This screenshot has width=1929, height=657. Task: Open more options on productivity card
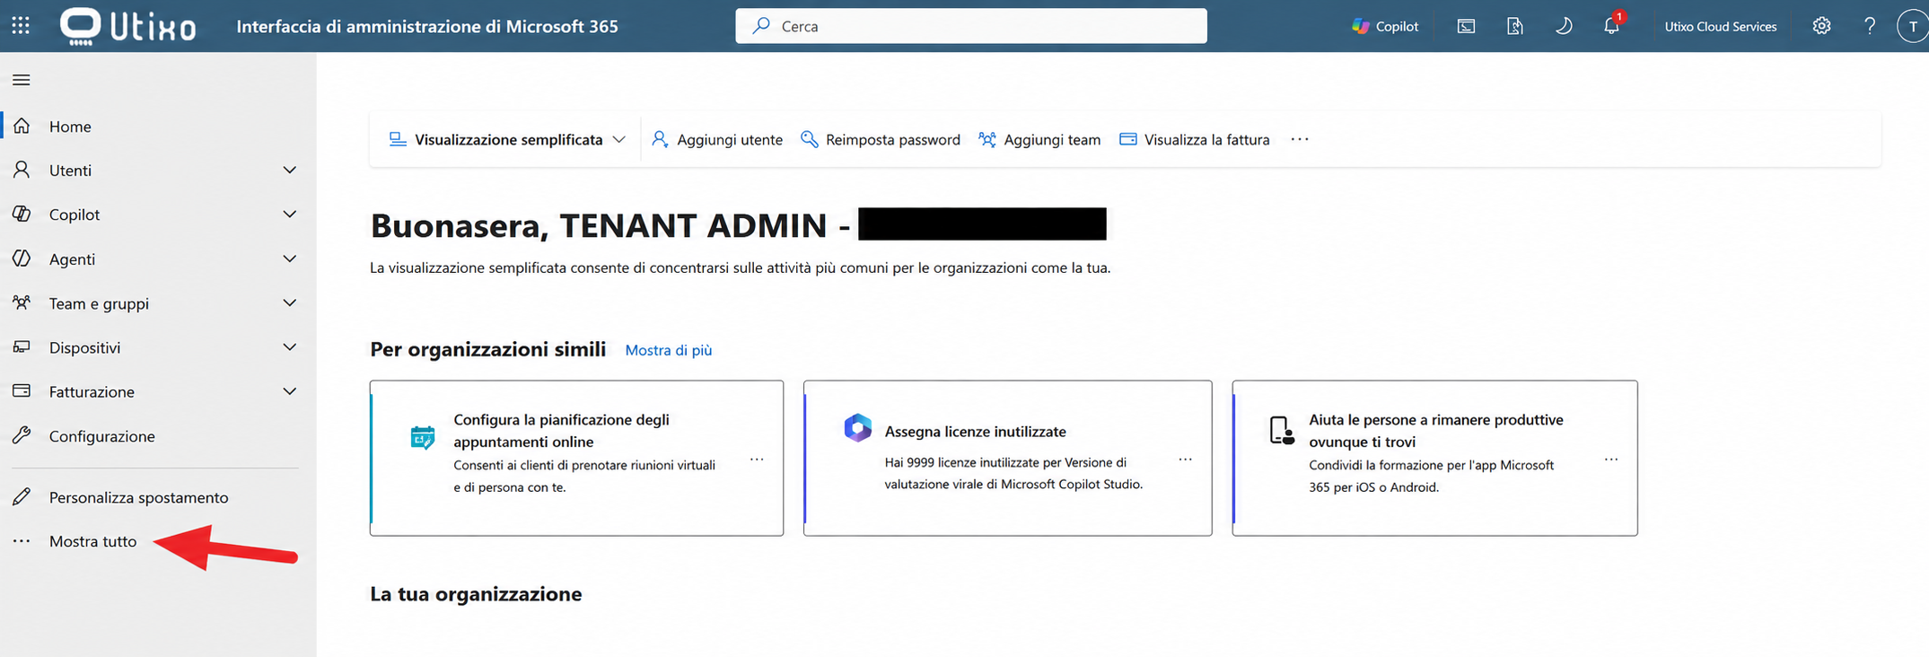click(1611, 460)
